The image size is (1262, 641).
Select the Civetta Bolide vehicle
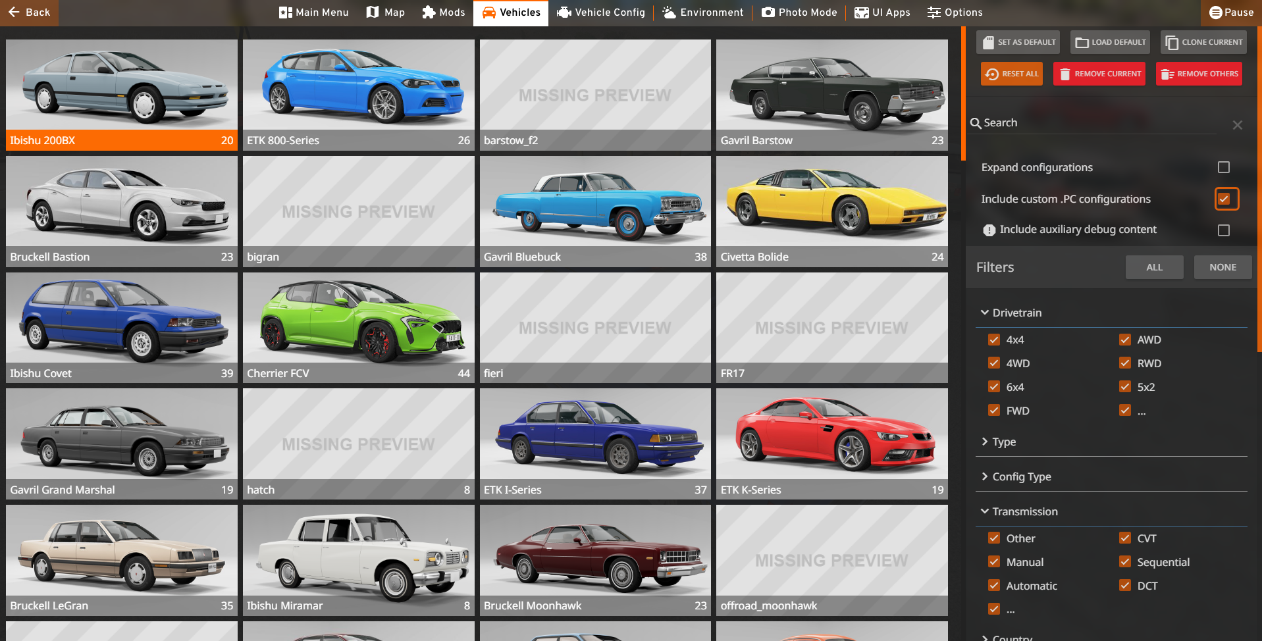(832, 211)
